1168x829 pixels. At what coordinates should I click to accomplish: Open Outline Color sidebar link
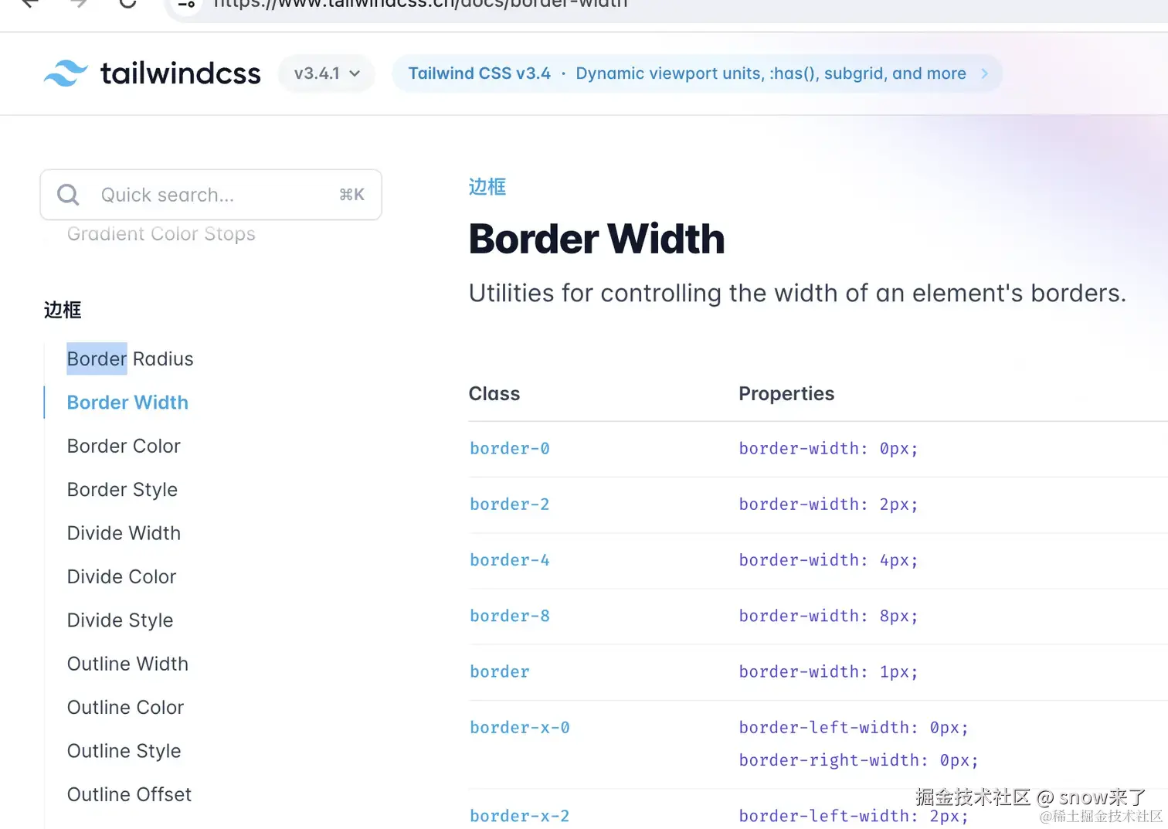point(125,707)
